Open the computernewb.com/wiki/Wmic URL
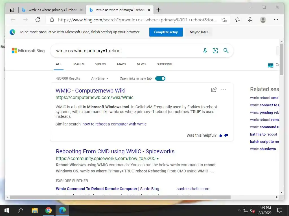Image resolution: width=289 pixels, height=216 pixels. point(94,98)
